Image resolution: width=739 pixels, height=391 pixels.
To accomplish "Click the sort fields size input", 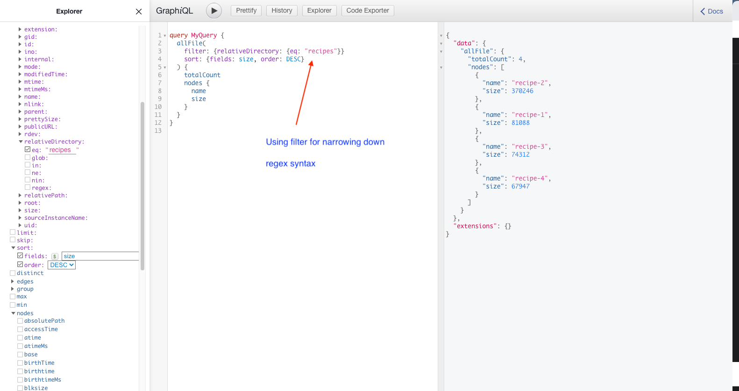I will coord(100,256).
